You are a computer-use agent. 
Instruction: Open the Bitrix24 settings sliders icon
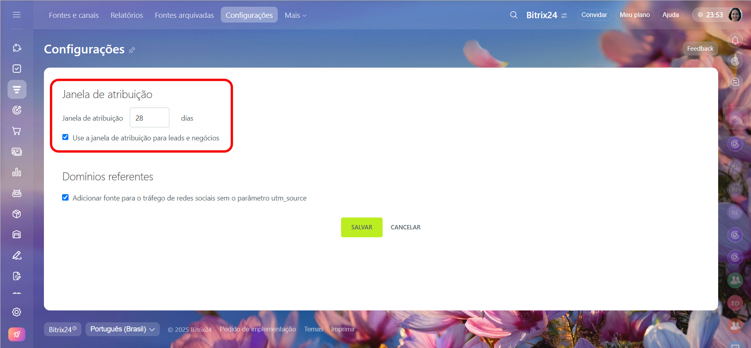[x=564, y=15]
